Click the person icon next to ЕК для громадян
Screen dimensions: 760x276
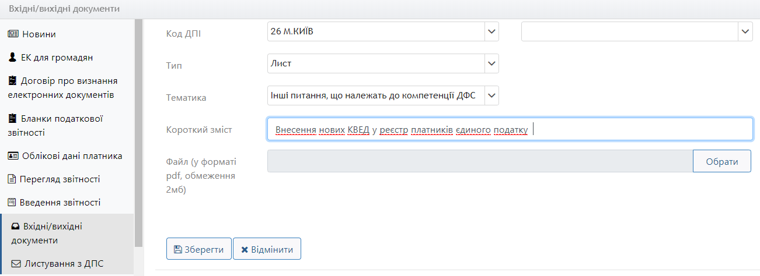(x=12, y=57)
